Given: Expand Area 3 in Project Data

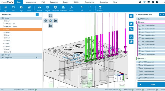Looking at the screenshot, I should tap(3, 32).
